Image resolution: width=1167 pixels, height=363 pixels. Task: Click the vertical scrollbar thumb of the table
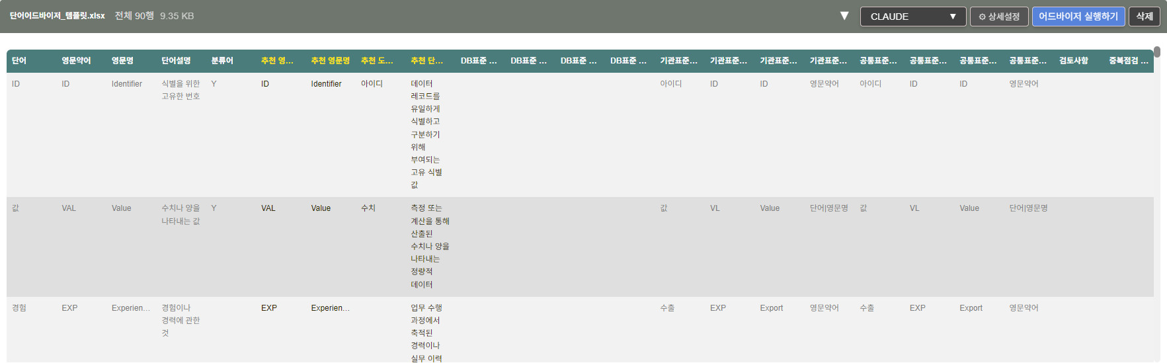[1157, 52]
